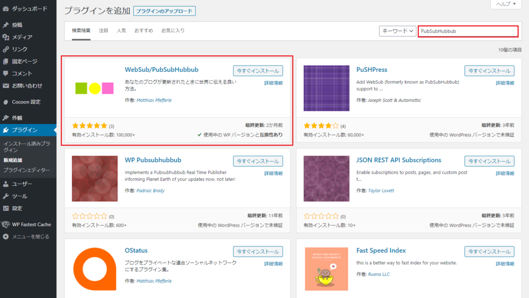Click the orange OStatus plugin logo

pyautogui.click(x=95, y=269)
